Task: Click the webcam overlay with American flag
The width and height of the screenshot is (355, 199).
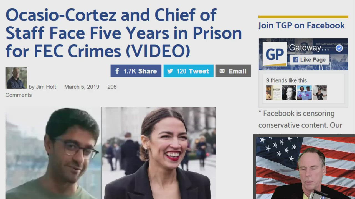Action: tap(304, 167)
